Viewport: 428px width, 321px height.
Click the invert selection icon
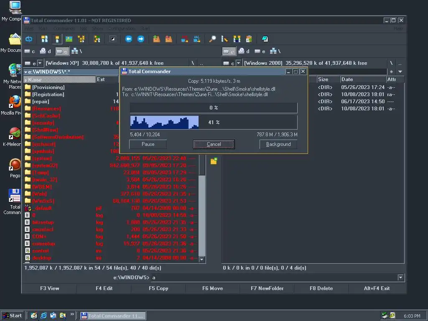point(113,39)
